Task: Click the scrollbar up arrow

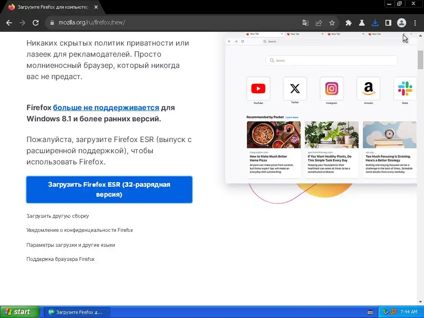Action: [x=421, y=36]
